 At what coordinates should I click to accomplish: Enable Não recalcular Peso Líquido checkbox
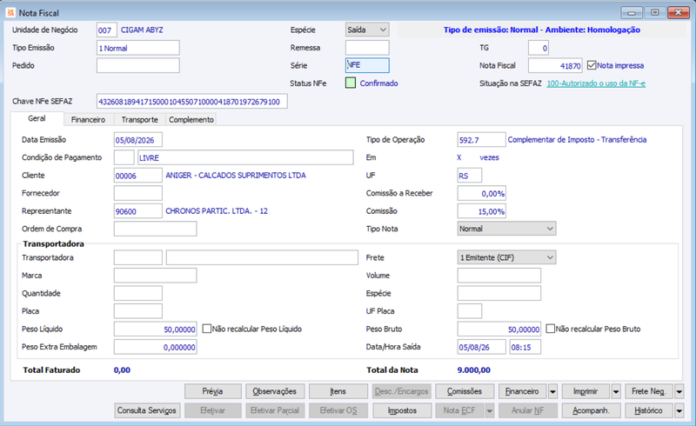tap(206, 329)
